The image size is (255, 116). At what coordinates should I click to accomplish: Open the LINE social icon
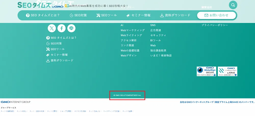coord(71,28)
